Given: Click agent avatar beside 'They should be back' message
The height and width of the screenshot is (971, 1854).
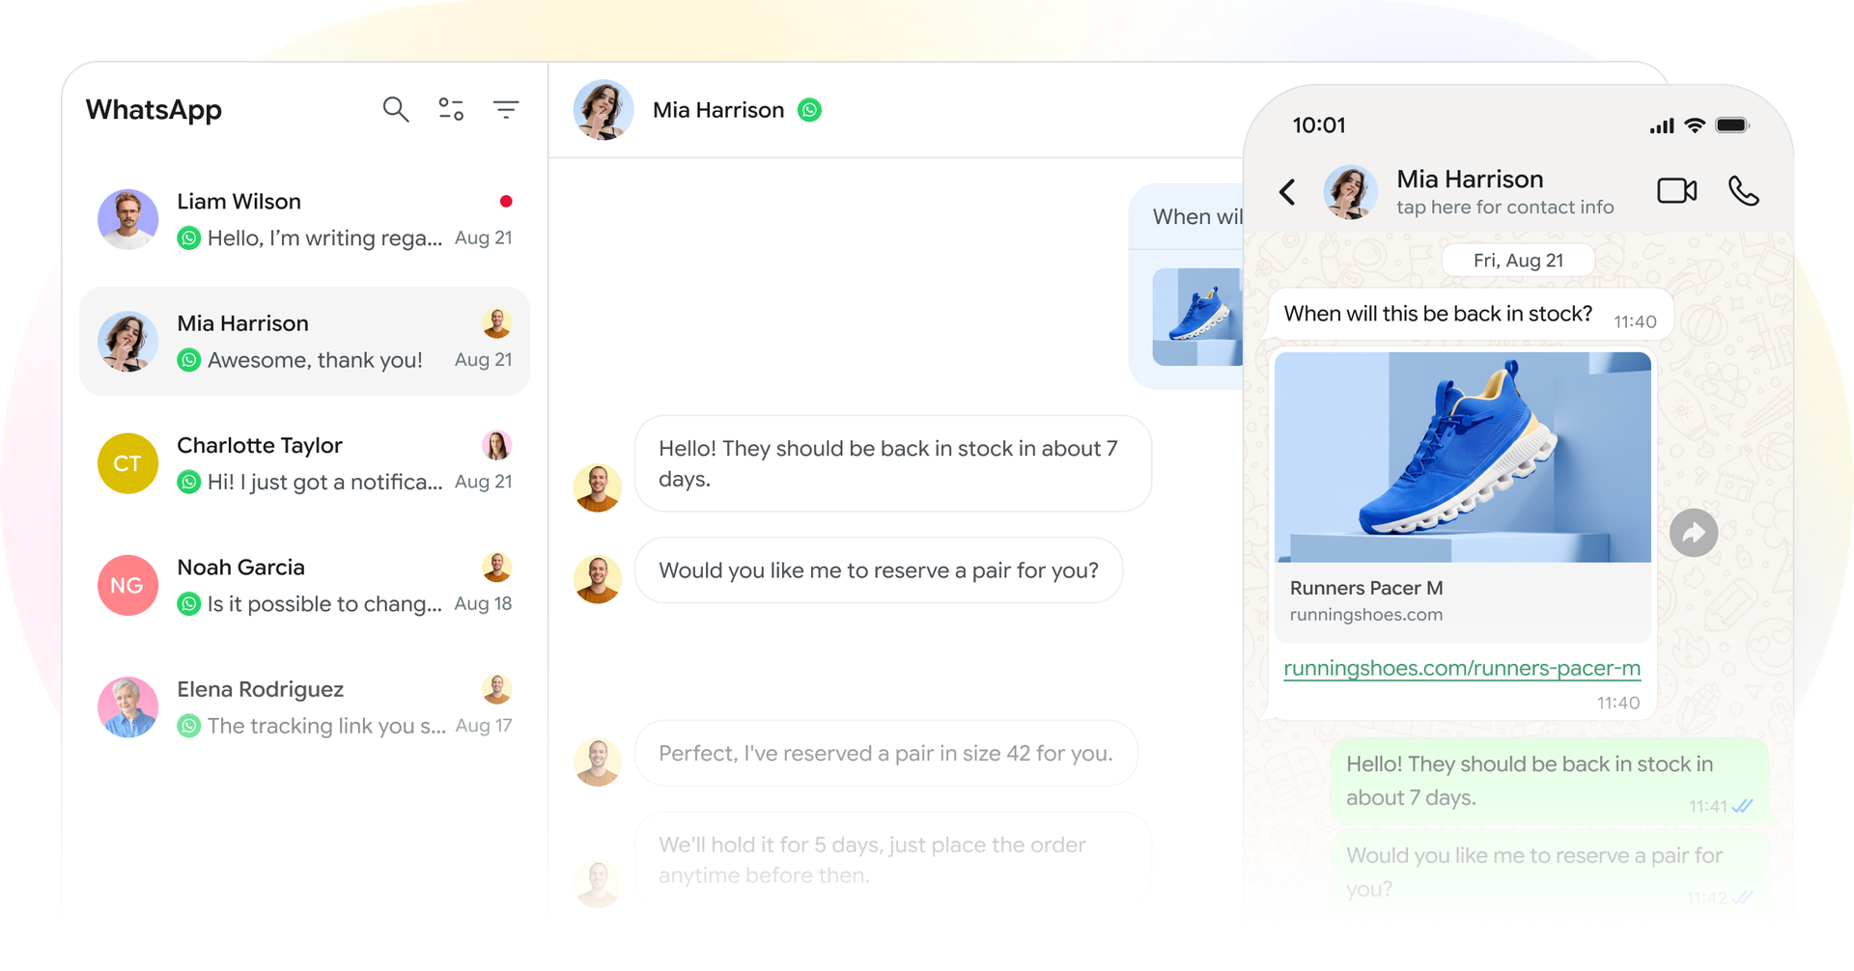Looking at the screenshot, I should pos(598,487).
